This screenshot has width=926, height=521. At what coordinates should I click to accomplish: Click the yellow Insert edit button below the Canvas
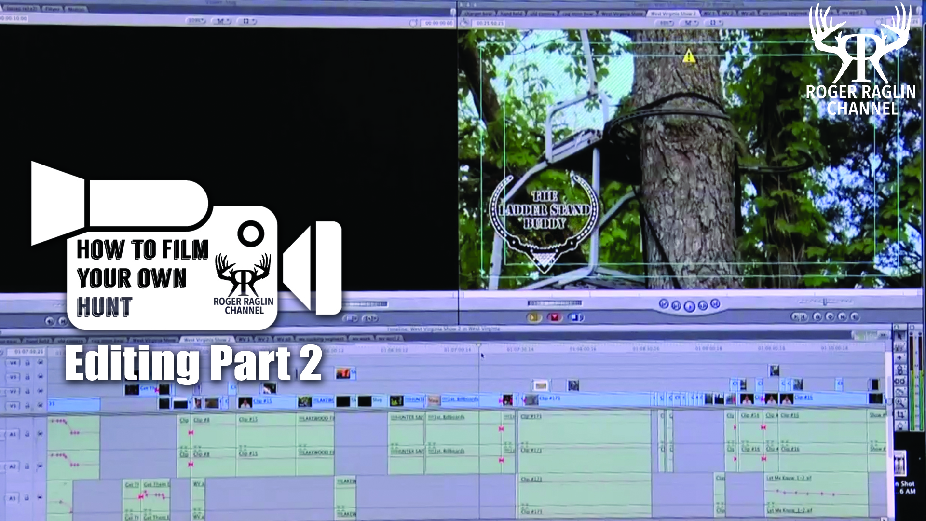534,316
